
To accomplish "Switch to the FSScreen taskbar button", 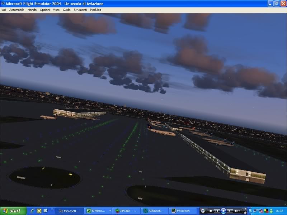I will click(182, 211).
